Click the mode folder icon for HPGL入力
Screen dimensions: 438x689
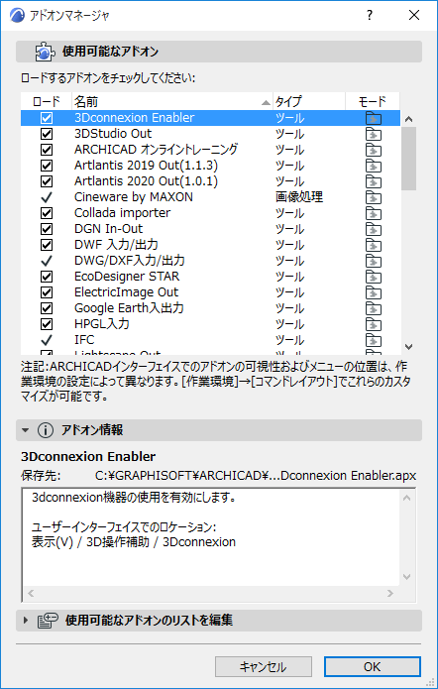pyautogui.click(x=374, y=324)
